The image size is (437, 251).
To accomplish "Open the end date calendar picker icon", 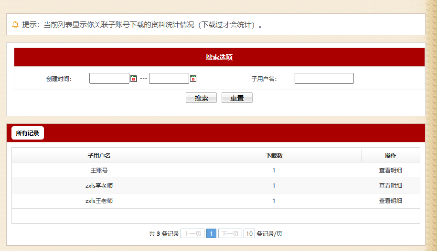I will tap(193, 79).
